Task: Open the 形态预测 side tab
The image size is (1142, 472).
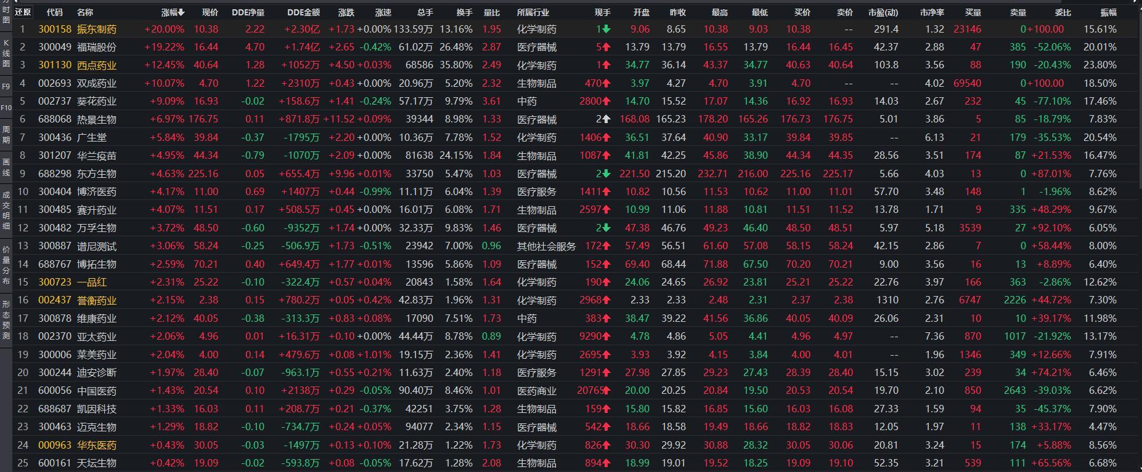Action: click(x=6, y=320)
